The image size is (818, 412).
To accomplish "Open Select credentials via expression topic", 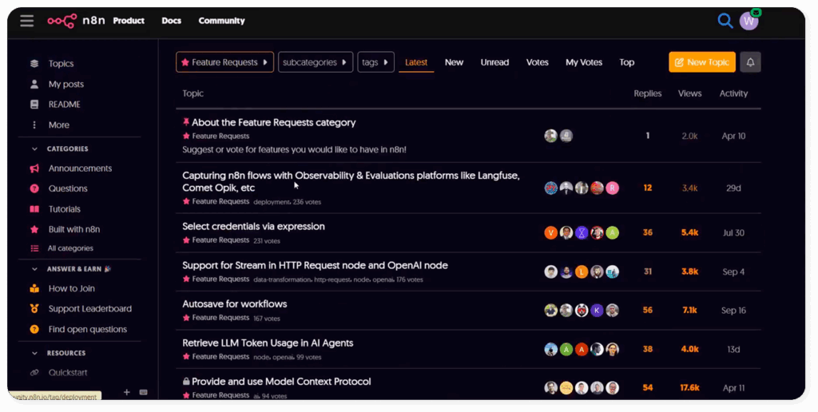I will 253,226.
